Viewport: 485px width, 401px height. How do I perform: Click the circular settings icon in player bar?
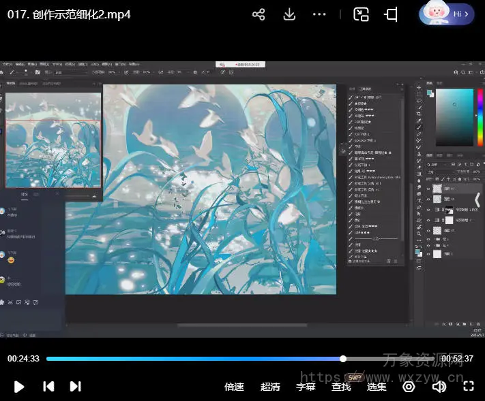[409, 387]
